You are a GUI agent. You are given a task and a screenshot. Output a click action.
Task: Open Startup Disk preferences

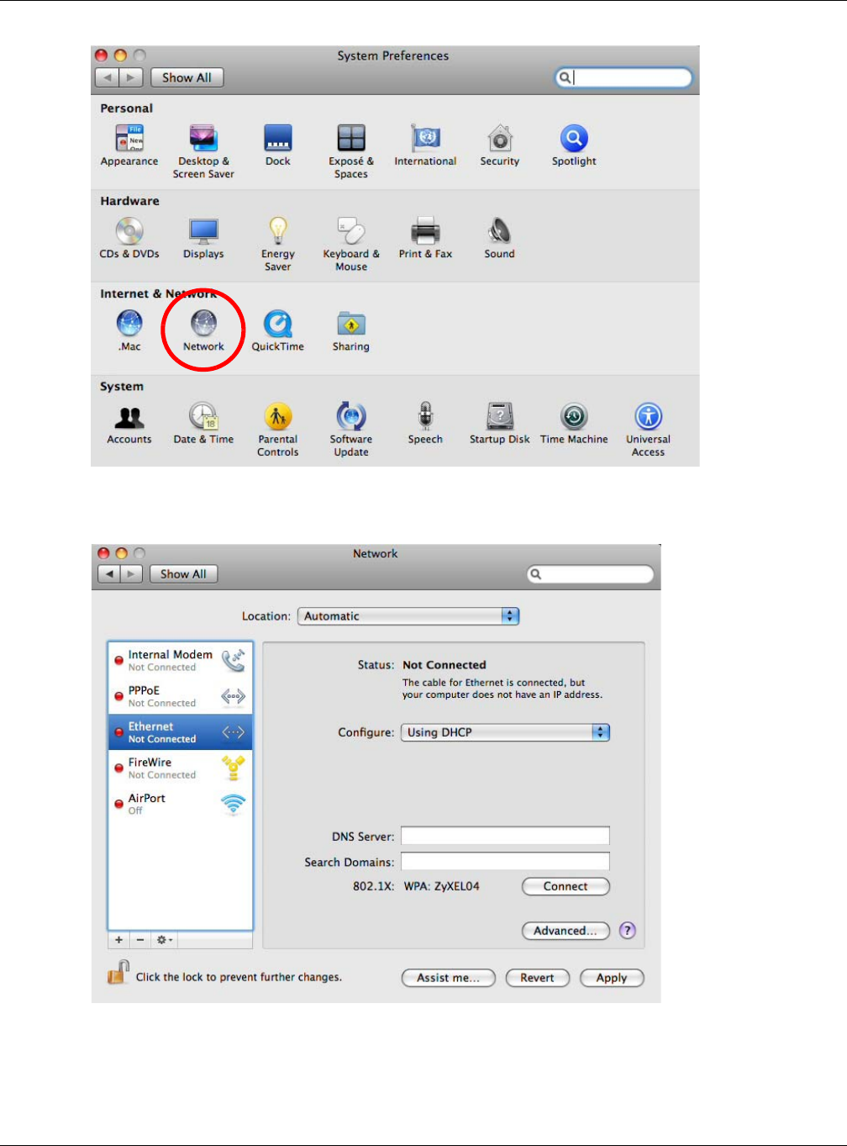[x=500, y=423]
